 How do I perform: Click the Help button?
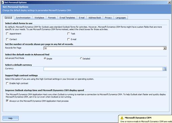[x=10, y=118]
